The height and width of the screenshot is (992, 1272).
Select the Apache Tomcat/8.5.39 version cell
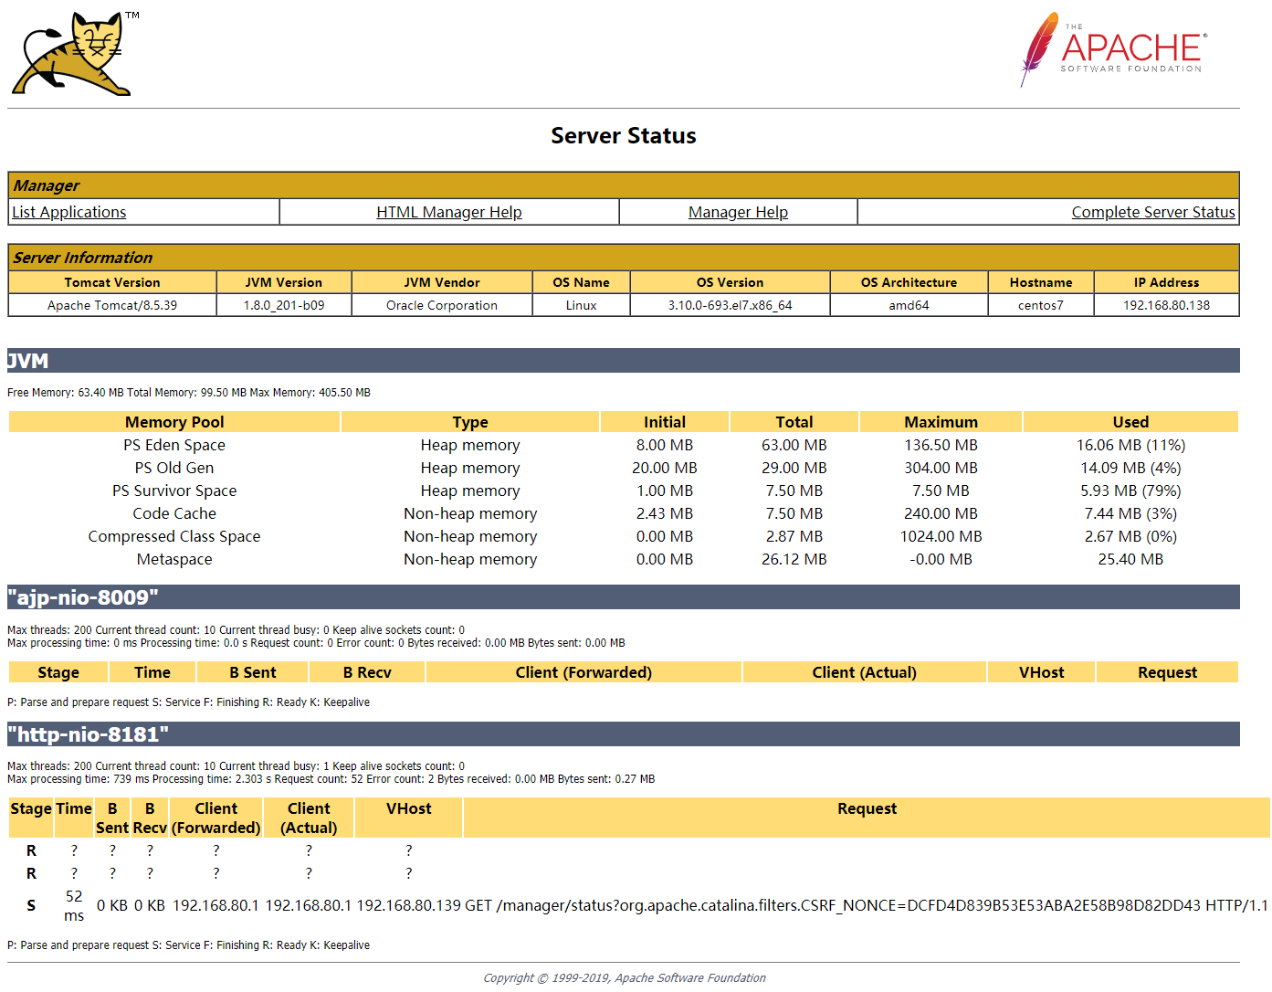tap(112, 305)
